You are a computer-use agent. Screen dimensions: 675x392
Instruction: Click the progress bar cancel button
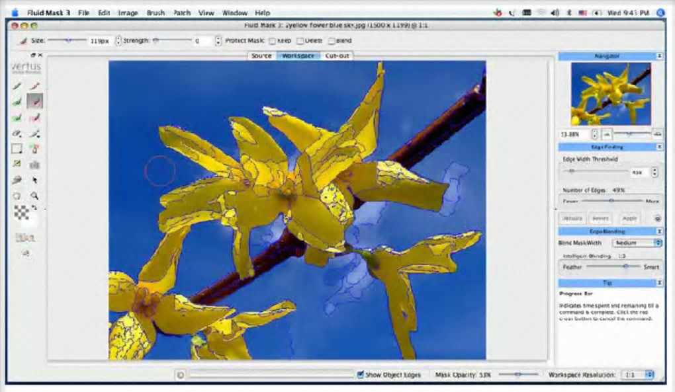click(181, 375)
